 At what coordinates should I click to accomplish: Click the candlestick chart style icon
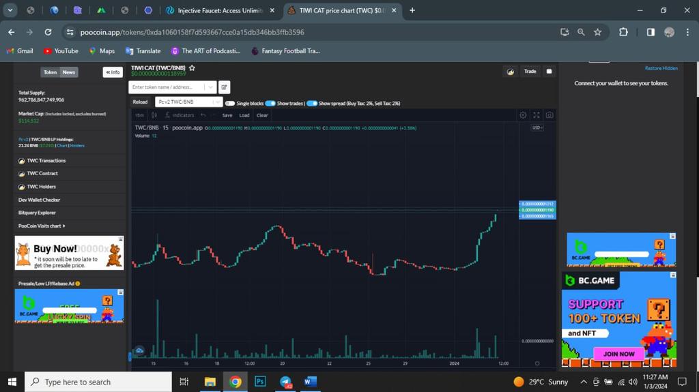[x=154, y=115]
